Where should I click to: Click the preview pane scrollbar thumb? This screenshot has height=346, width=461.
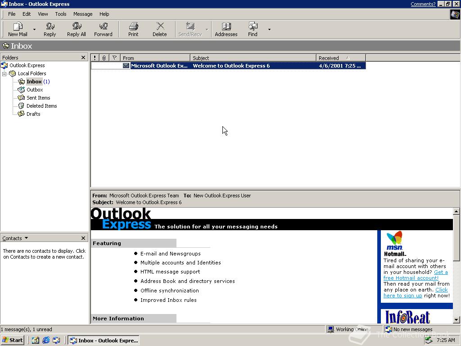[456, 238]
